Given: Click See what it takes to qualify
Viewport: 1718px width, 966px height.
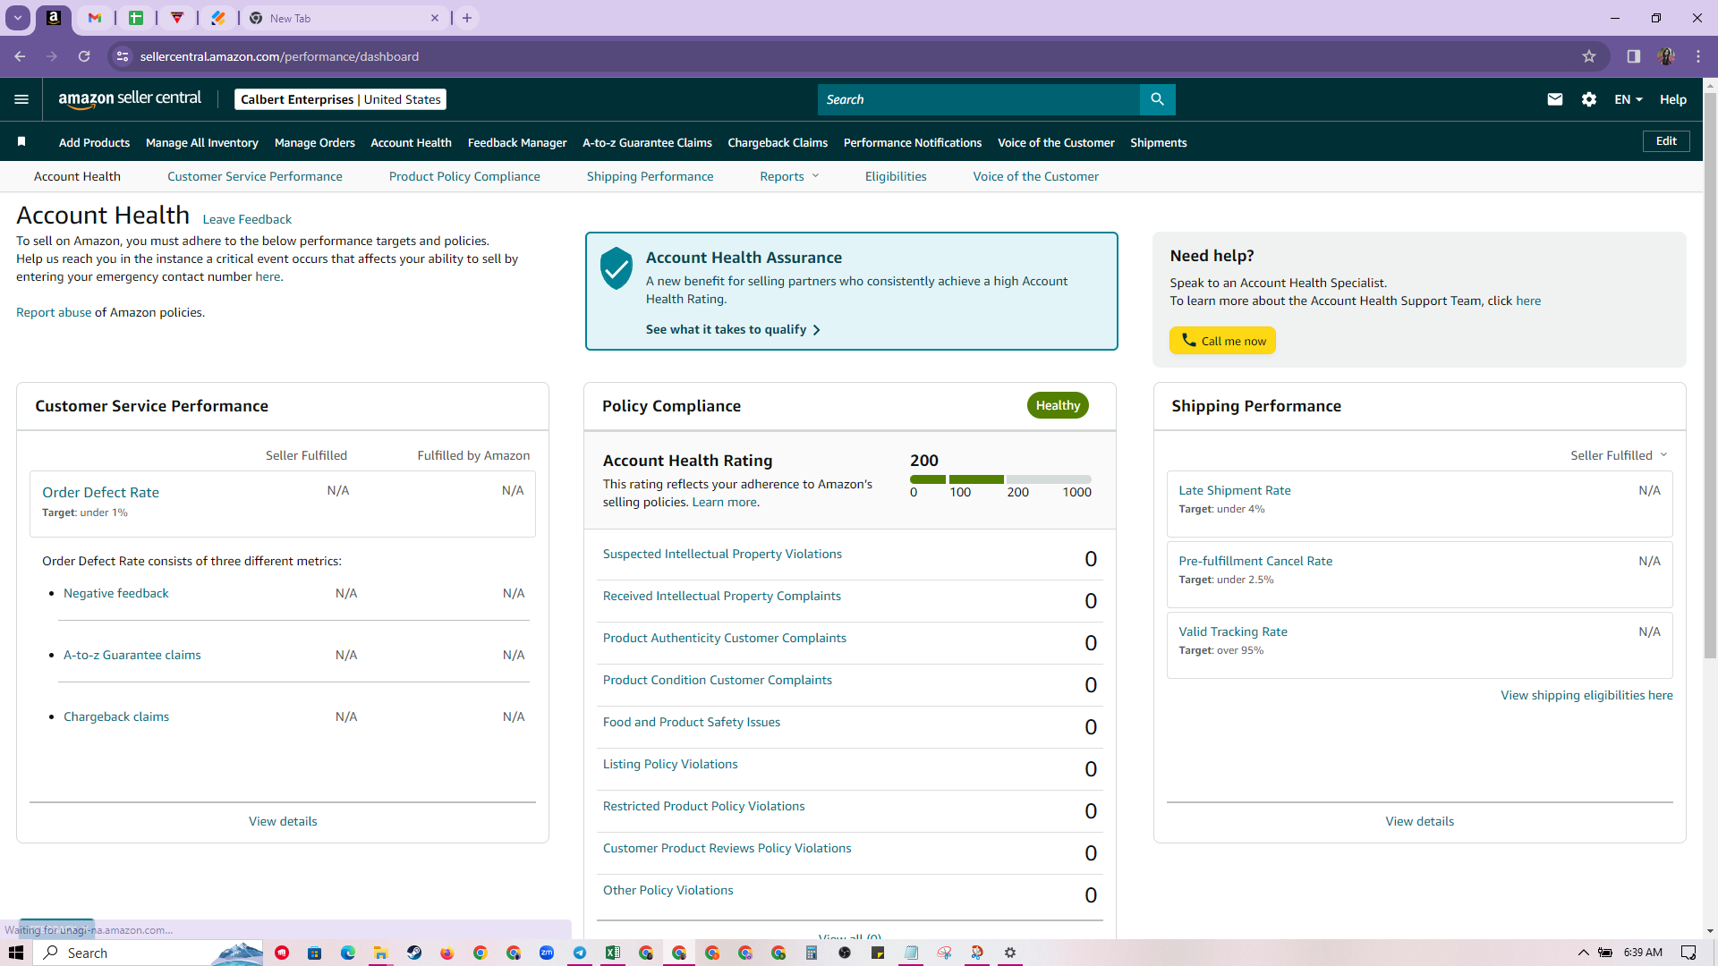Looking at the screenshot, I should (733, 329).
